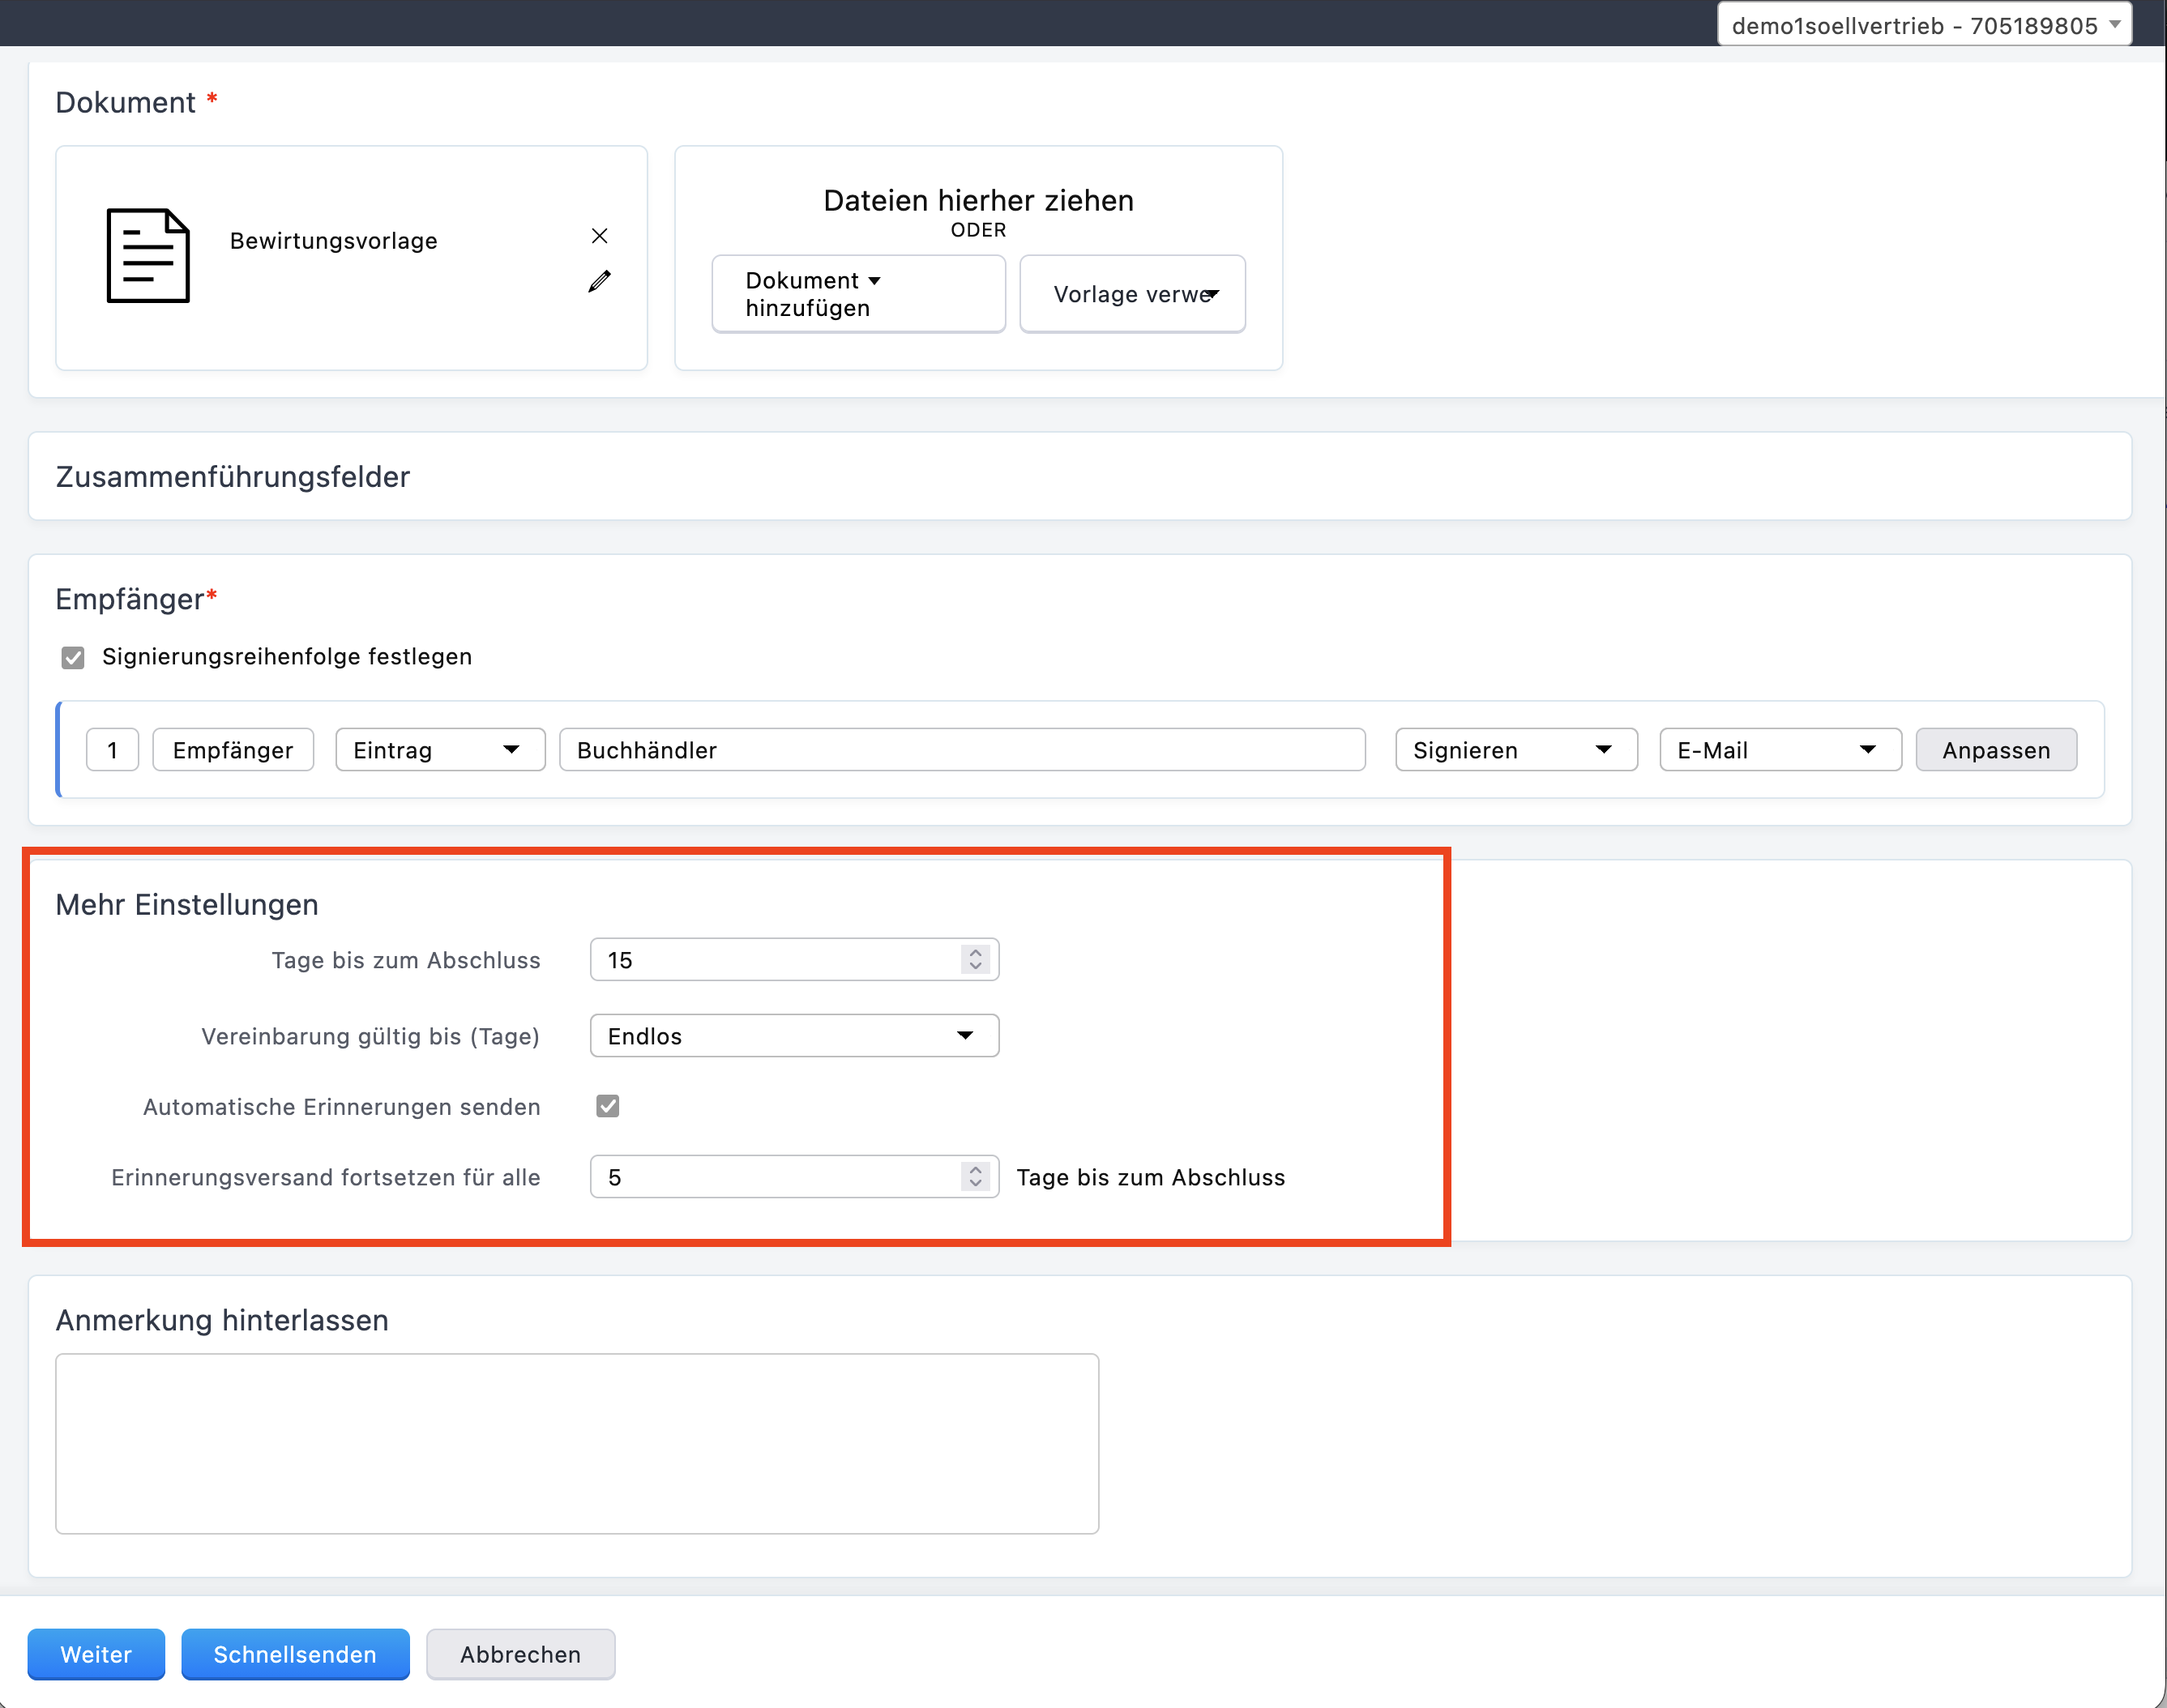The width and height of the screenshot is (2167, 1708).
Task: Click the Tage bis zum Abschluss stepper arrows
Action: [976, 960]
